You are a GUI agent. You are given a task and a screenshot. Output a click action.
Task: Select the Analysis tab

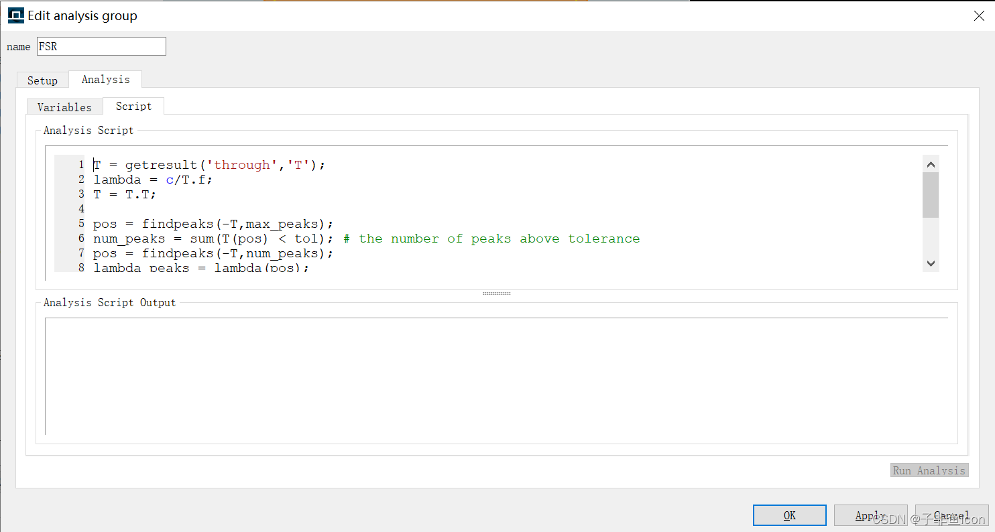click(x=105, y=79)
